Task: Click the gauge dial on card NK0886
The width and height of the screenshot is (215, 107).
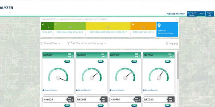Action: coord(92,74)
